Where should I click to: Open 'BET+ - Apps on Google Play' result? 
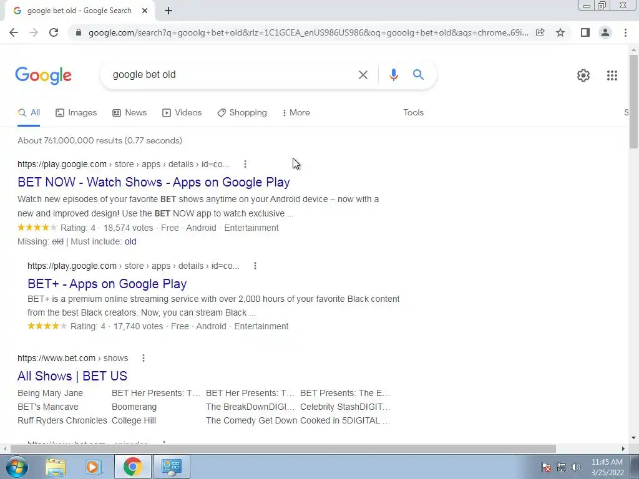(x=107, y=284)
